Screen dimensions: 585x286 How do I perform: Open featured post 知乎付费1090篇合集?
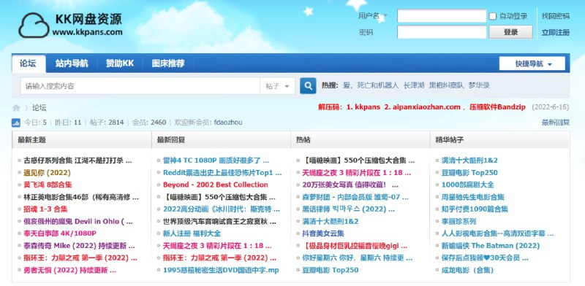tap(475, 209)
